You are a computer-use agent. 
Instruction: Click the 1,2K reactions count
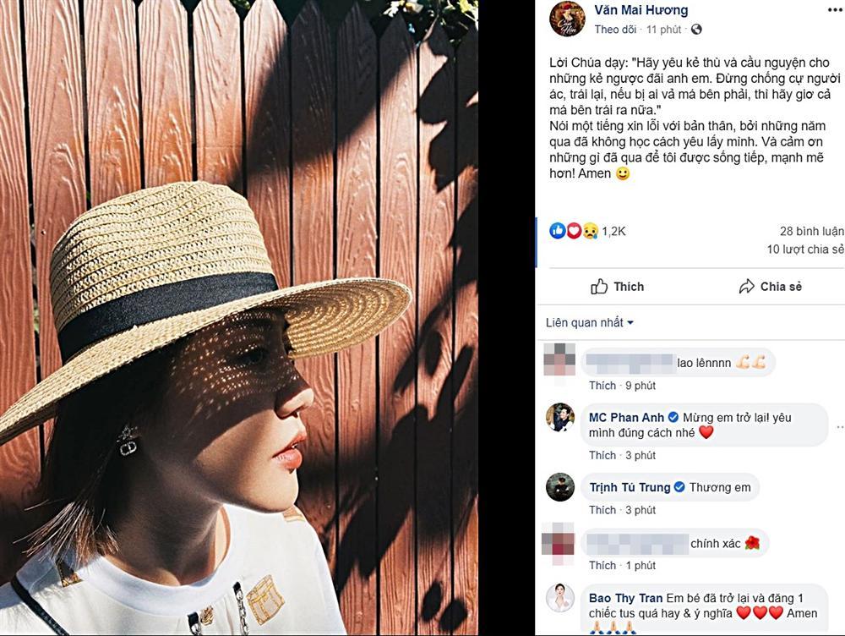(613, 231)
